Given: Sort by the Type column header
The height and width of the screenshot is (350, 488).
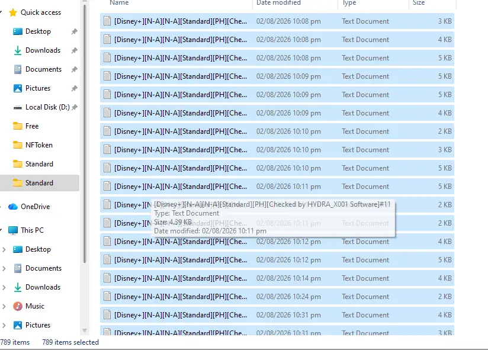Looking at the screenshot, I should (349, 3).
